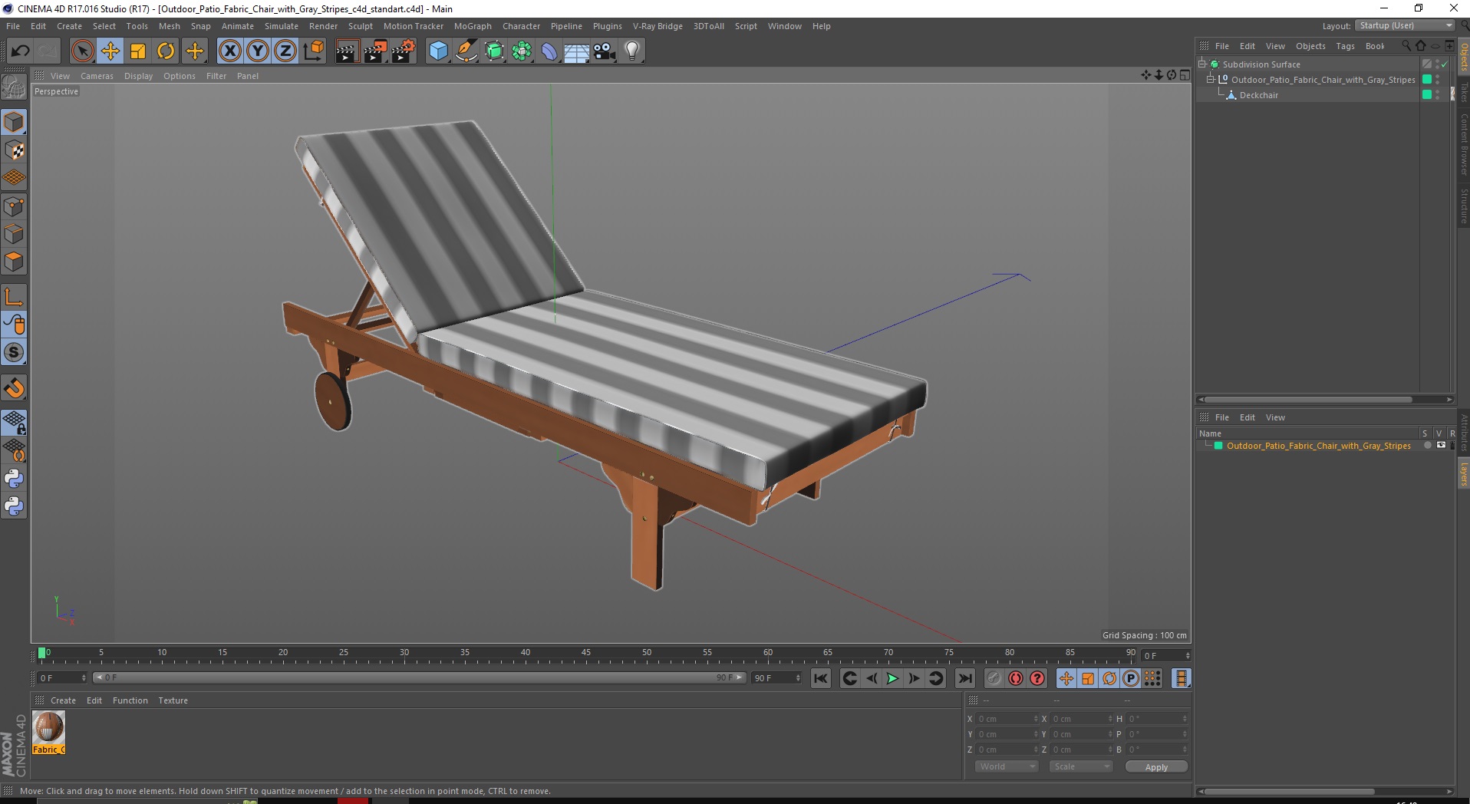
Task: Click the X position input field
Action: click(1007, 719)
